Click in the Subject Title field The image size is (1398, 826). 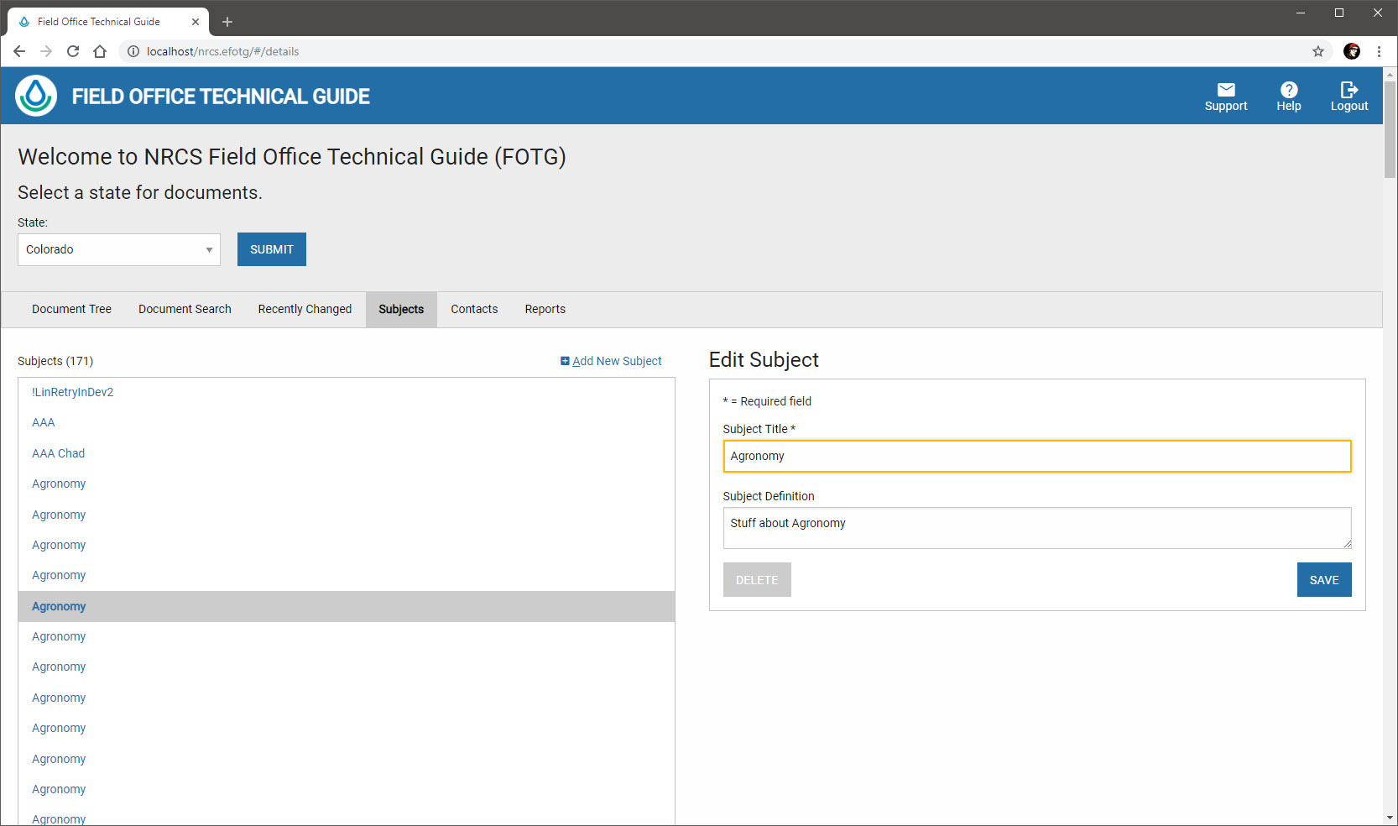(x=1037, y=456)
